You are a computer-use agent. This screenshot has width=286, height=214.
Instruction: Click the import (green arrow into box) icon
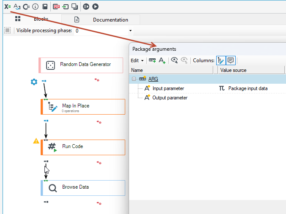tap(65, 7)
